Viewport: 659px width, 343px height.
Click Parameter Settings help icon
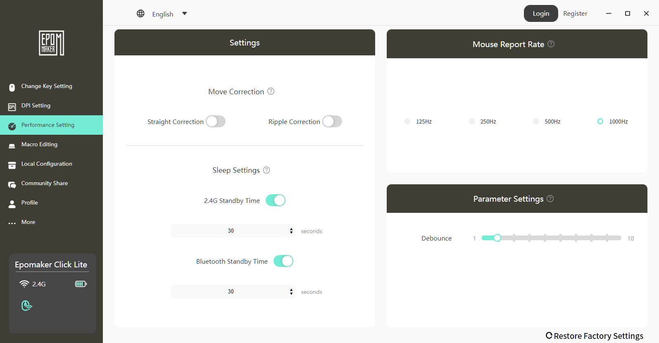point(550,199)
